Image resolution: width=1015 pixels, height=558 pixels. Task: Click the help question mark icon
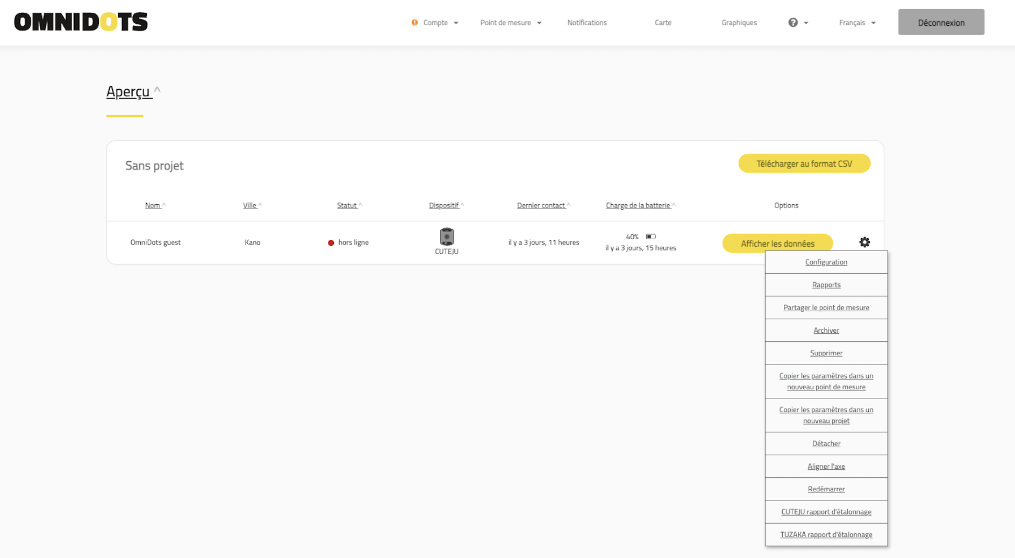[793, 23]
